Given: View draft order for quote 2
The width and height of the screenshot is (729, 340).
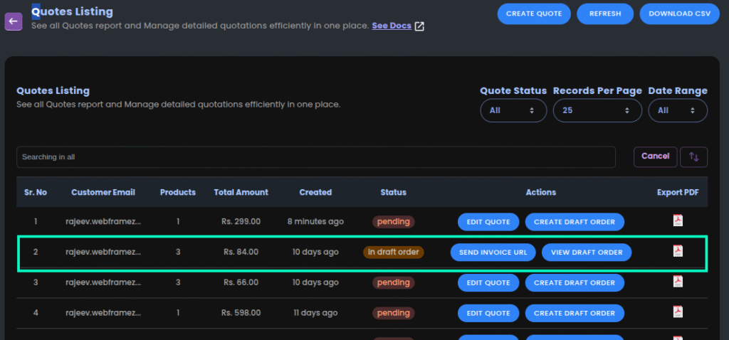Looking at the screenshot, I should click(x=587, y=253).
